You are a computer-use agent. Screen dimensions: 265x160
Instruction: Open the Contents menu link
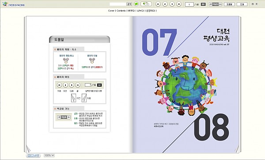tap(121, 11)
